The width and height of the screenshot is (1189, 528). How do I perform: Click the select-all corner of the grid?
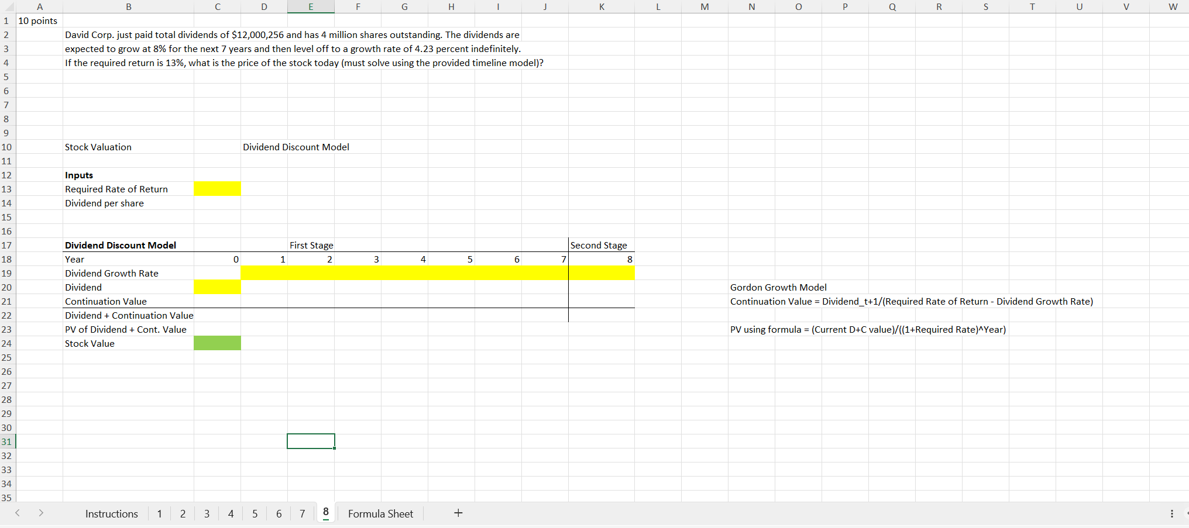(x=8, y=6)
